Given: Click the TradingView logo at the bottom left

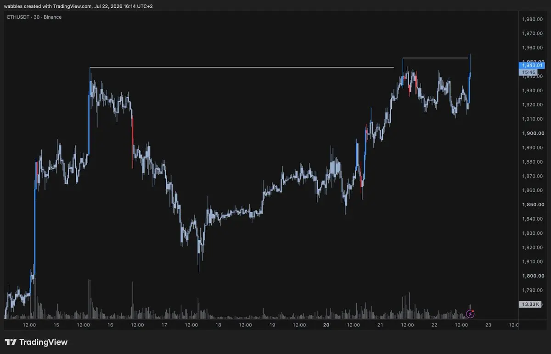Looking at the screenshot, I should 36,342.
